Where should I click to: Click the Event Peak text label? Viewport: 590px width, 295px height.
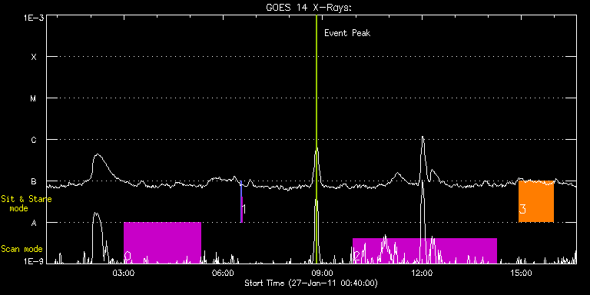coord(347,33)
